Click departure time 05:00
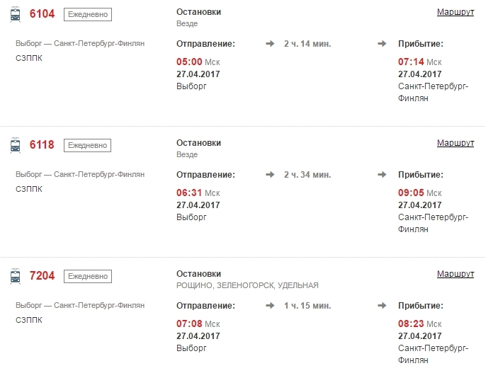The image size is (498, 378). (189, 62)
